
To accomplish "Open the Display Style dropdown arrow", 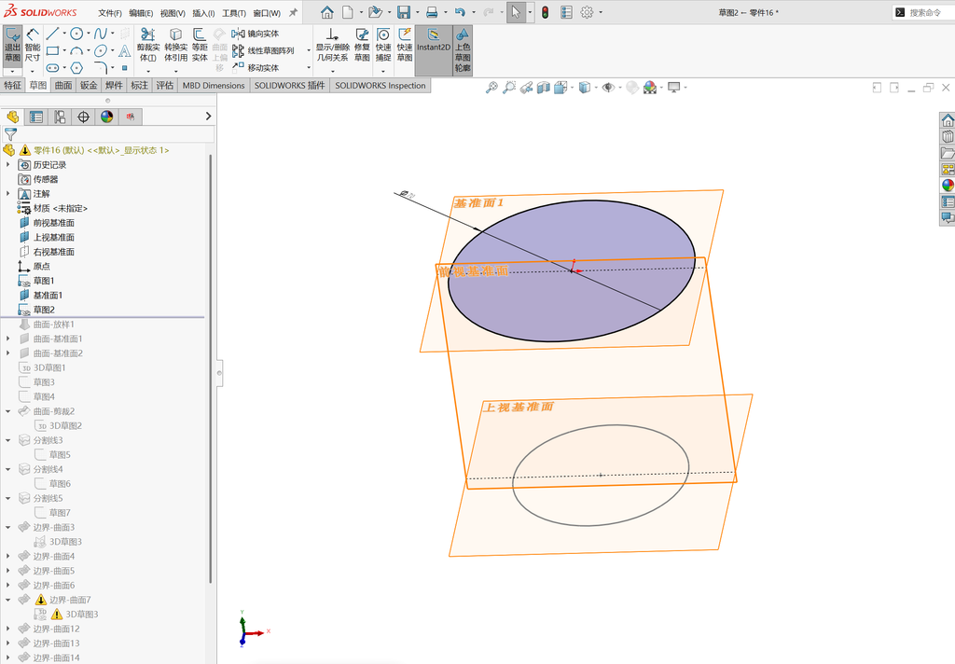I will (x=596, y=88).
